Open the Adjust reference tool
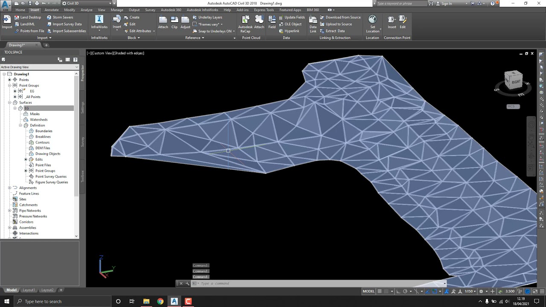This screenshot has width=546, height=307. coord(185,22)
